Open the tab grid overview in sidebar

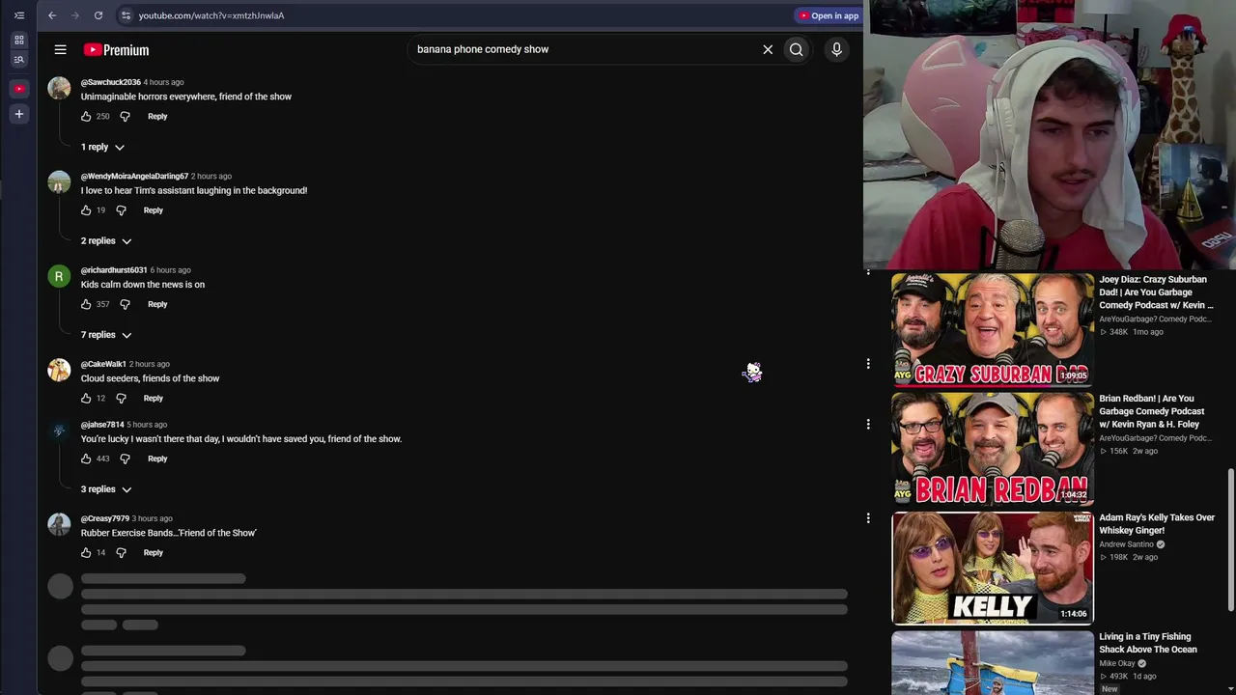point(18,40)
